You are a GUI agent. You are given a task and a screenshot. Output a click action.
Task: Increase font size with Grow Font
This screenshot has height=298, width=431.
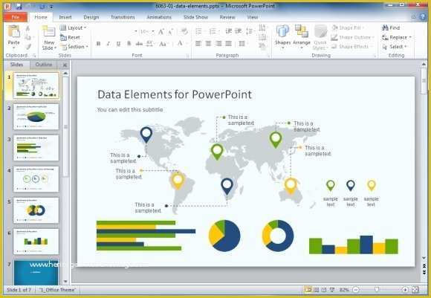tap(161, 32)
